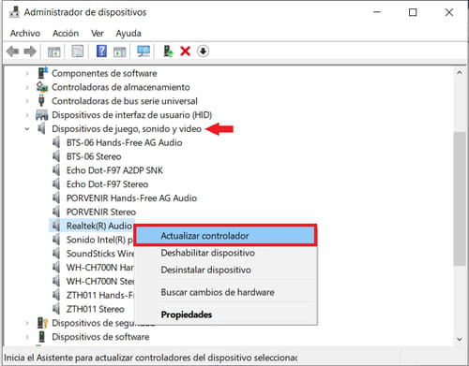Click speaker icon of Realtek(R) Audio
The height and width of the screenshot is (366, 469).
56,226
